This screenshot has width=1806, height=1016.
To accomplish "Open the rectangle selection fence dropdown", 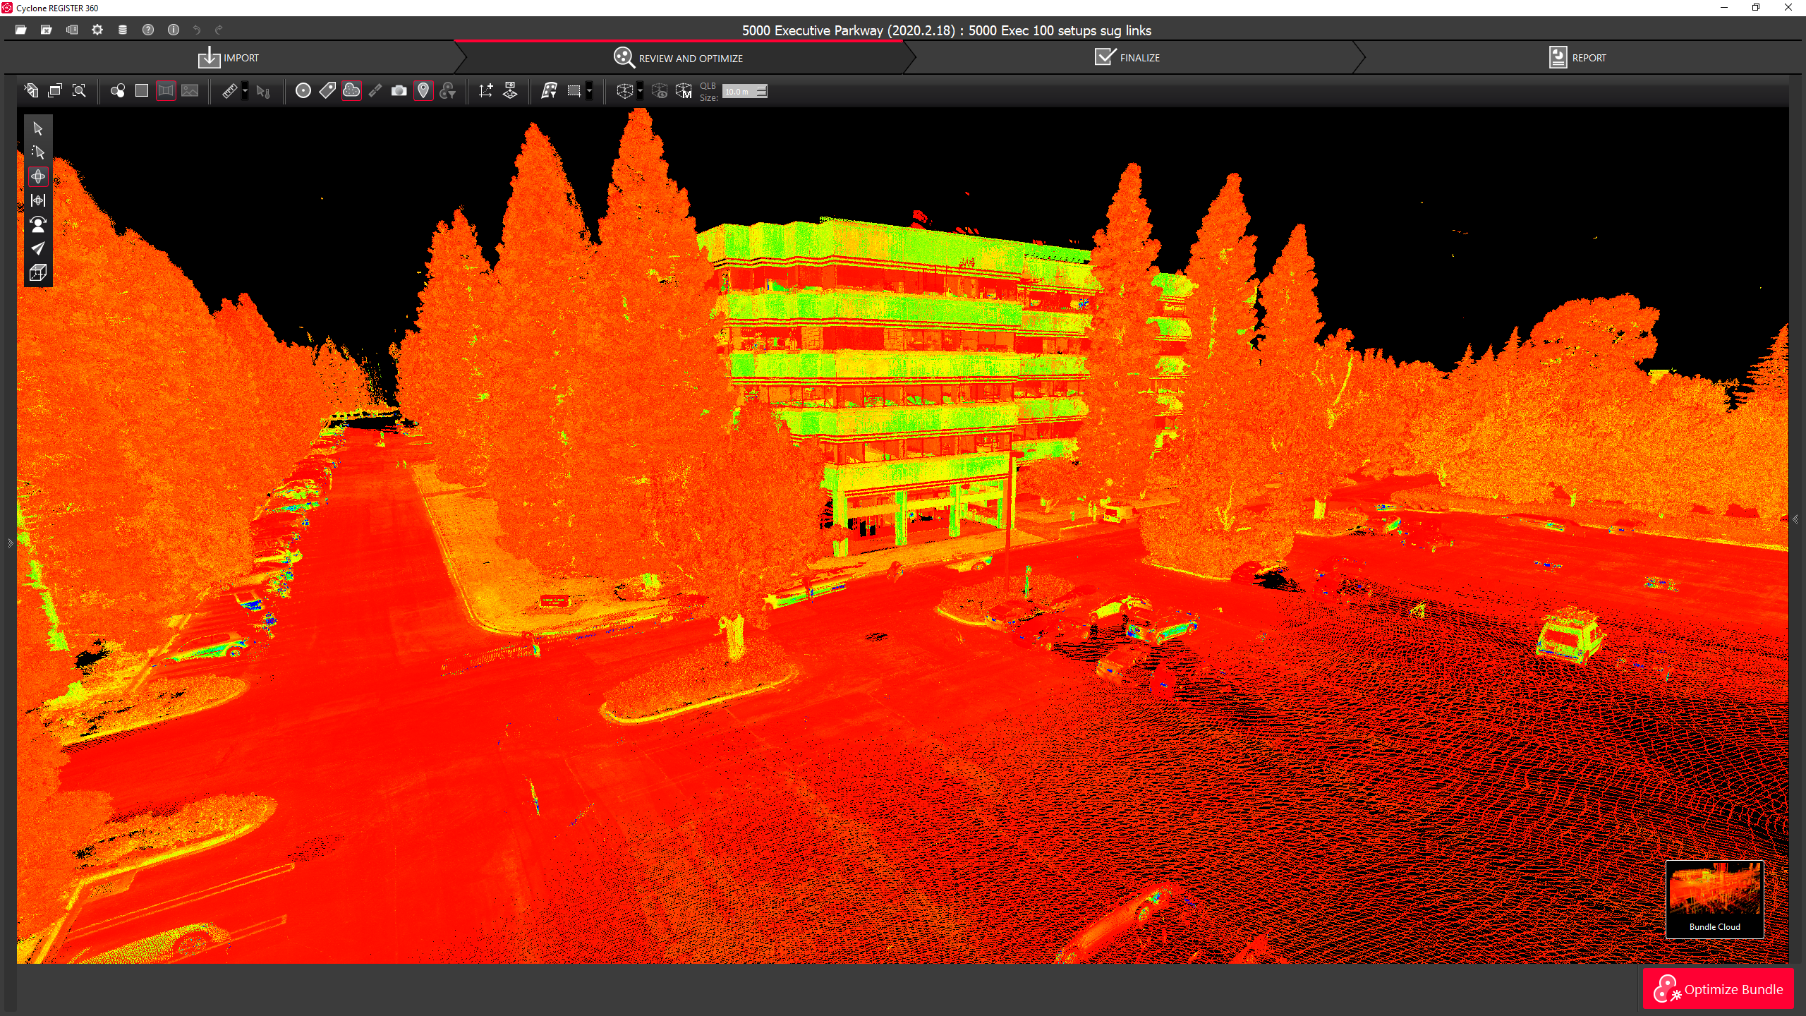I will pyautogui.click(x=589, y=91).
